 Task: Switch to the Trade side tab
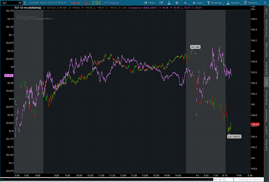(x=266, y=11)
